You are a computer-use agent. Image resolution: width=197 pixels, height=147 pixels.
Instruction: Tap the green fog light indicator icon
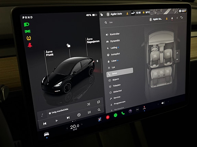pos(27,31)
